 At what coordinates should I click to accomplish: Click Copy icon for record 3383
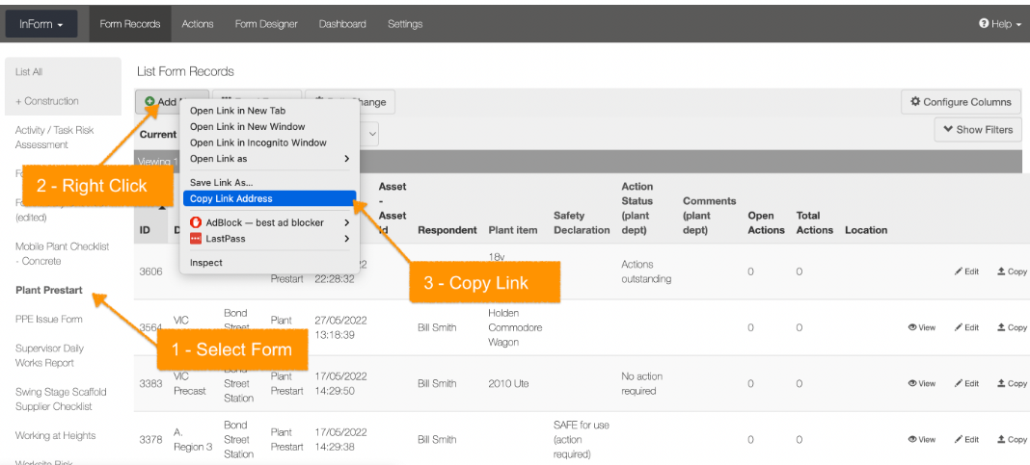[1002, 383]
